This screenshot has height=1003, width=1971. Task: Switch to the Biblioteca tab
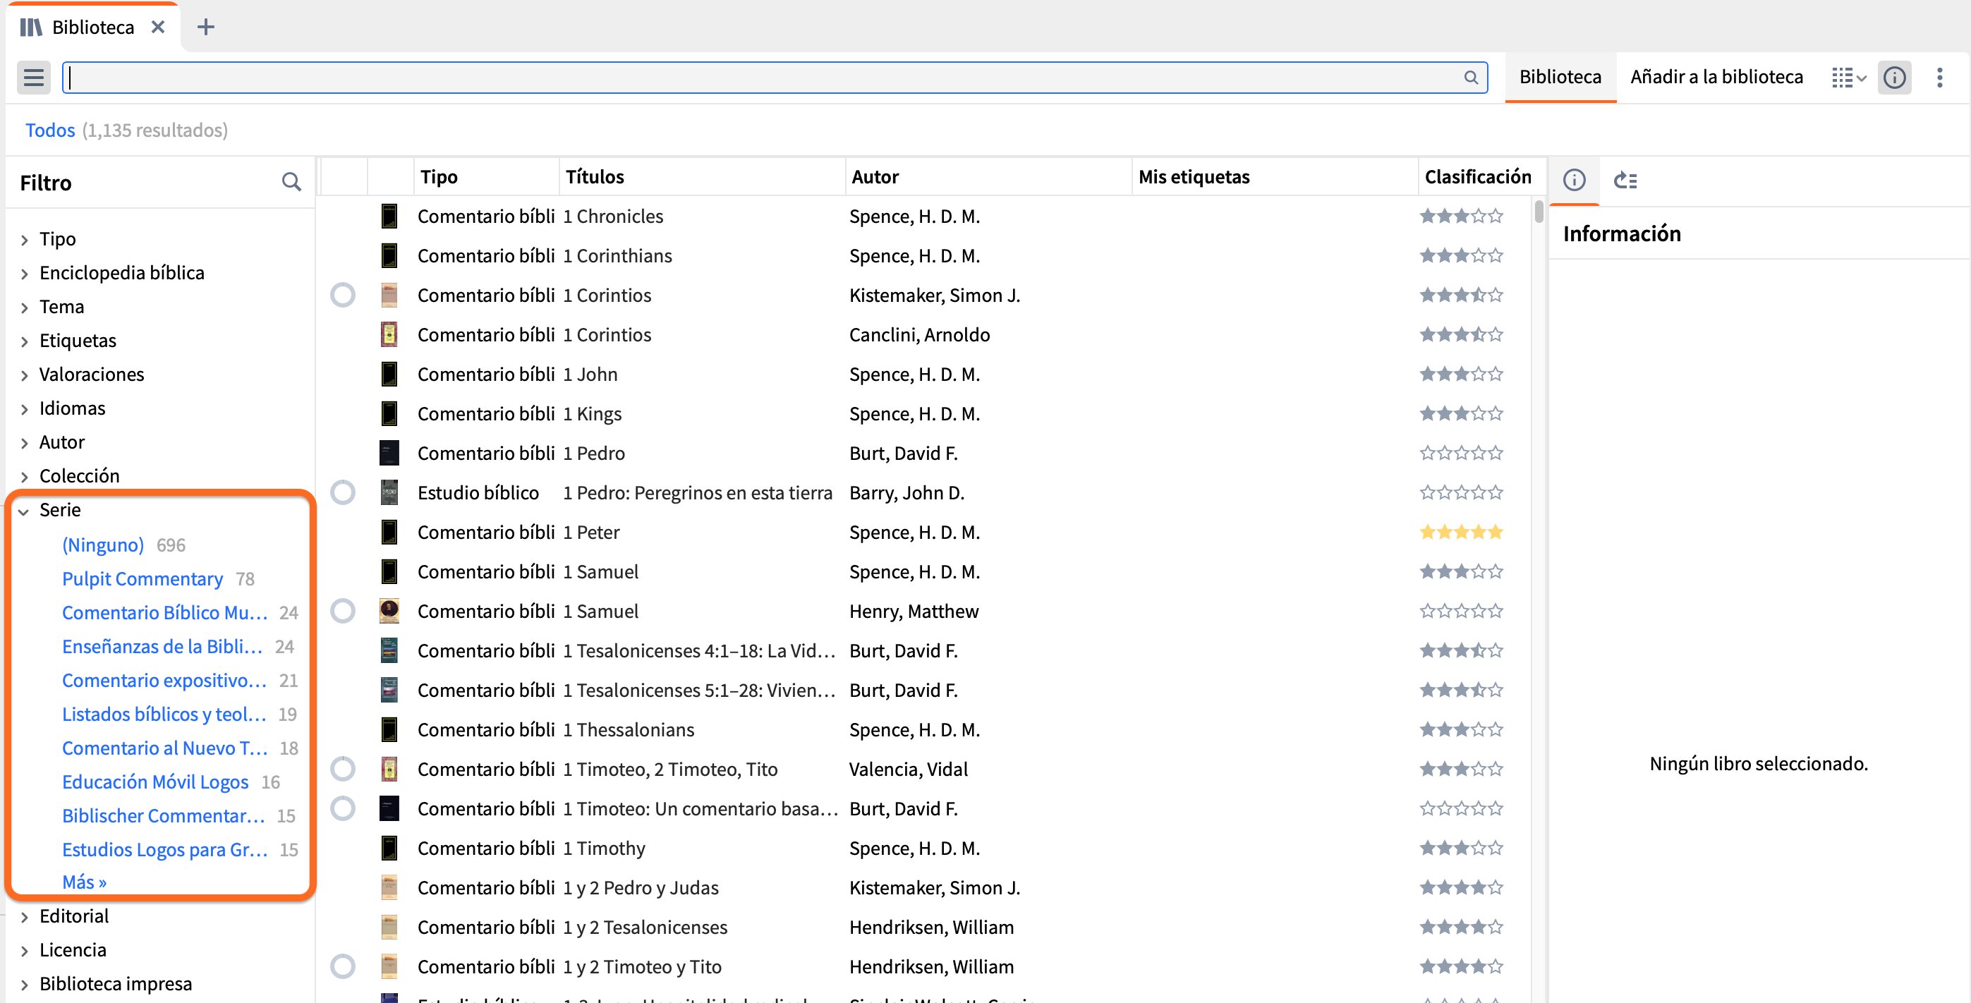[x=1560, y=78]
